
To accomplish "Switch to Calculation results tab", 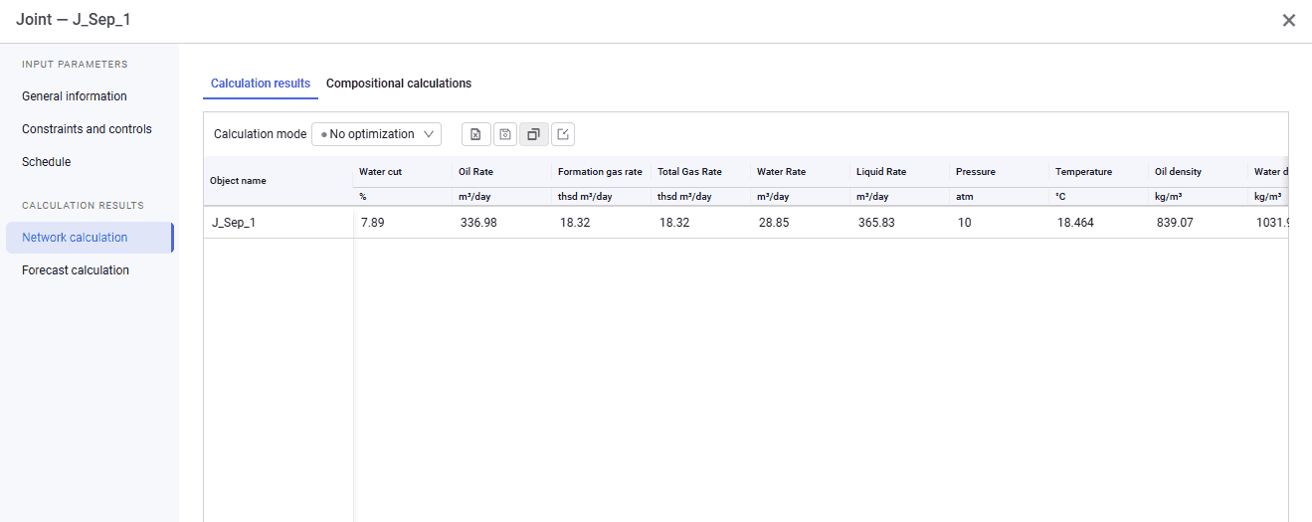I will [261, 84].
